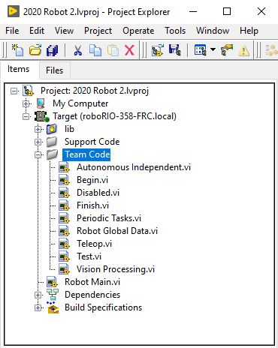Click the red Delete X icon

[x=129, y=50]
